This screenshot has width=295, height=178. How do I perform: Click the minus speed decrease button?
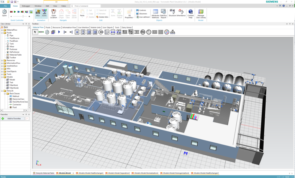11,16
